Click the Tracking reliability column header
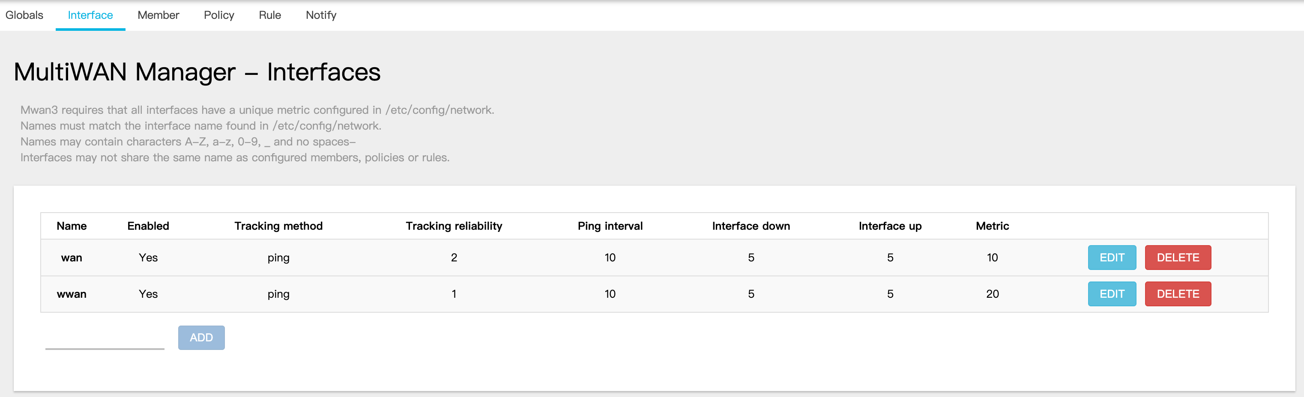The image size is (1304, 397). 454,226
